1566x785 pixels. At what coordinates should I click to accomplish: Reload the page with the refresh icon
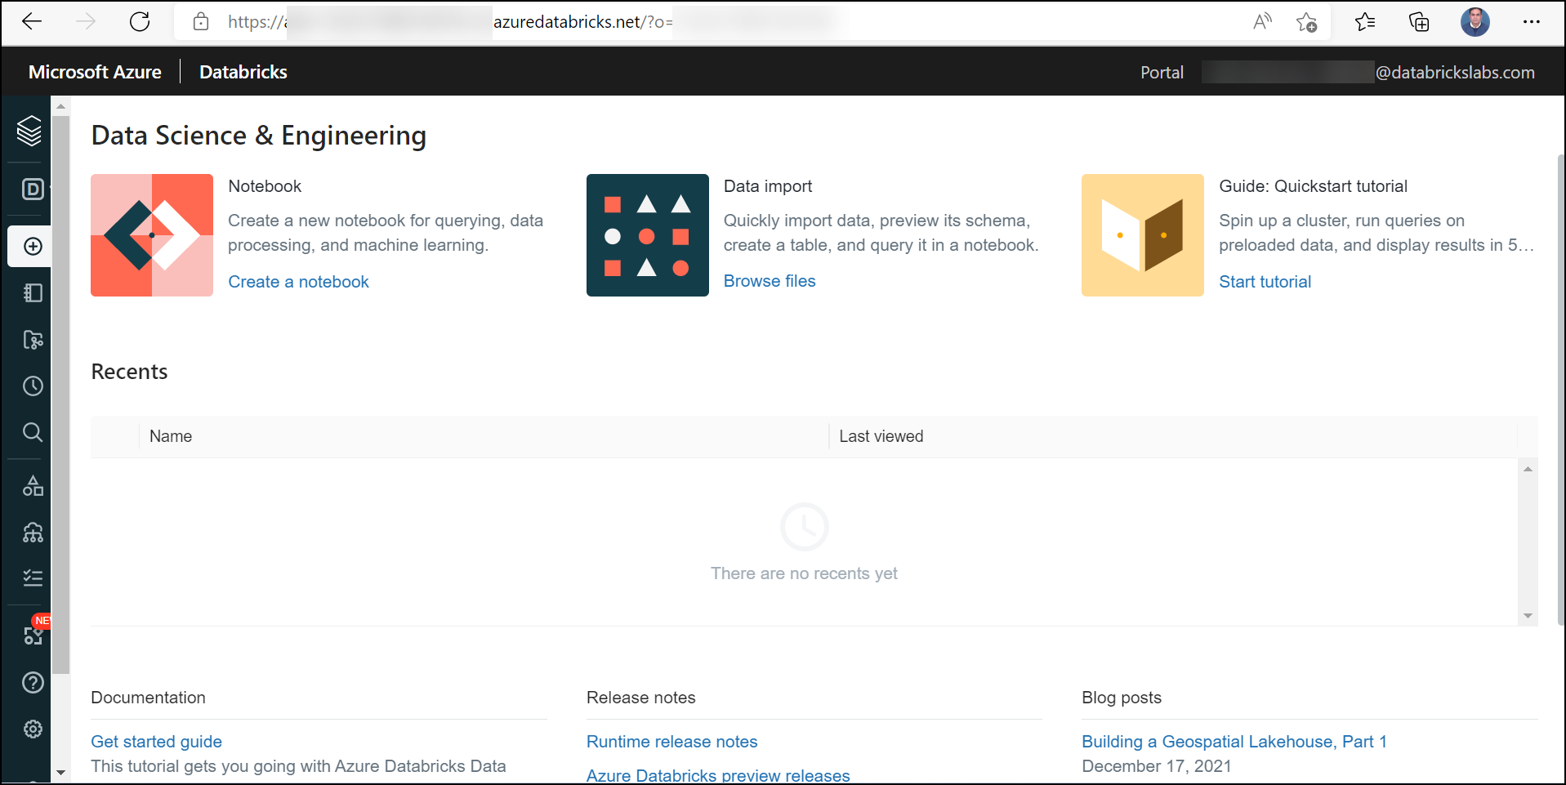click(x=140, y=22)
